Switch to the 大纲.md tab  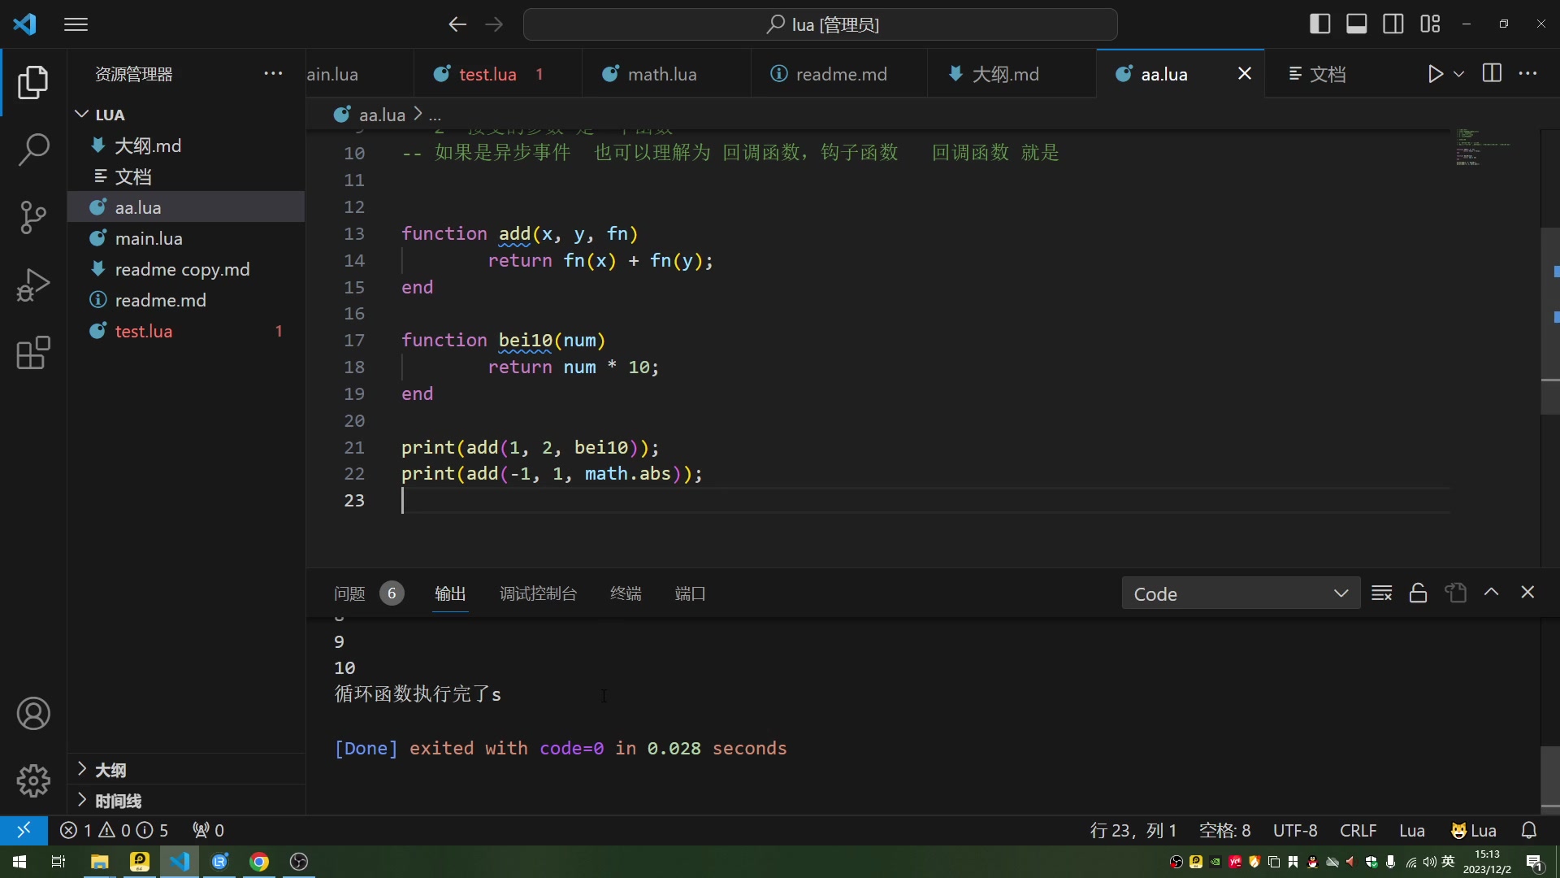1012,74
